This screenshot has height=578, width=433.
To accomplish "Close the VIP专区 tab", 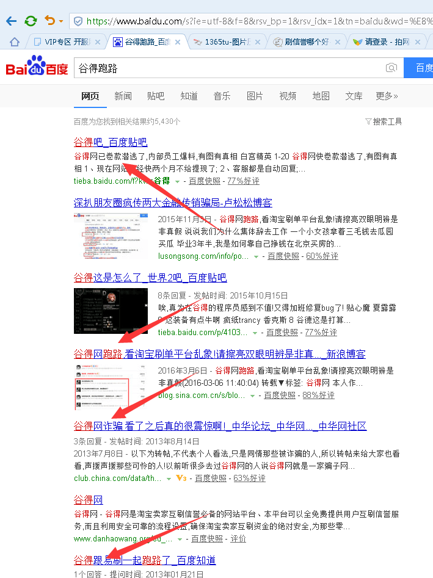I will [98, 42].
